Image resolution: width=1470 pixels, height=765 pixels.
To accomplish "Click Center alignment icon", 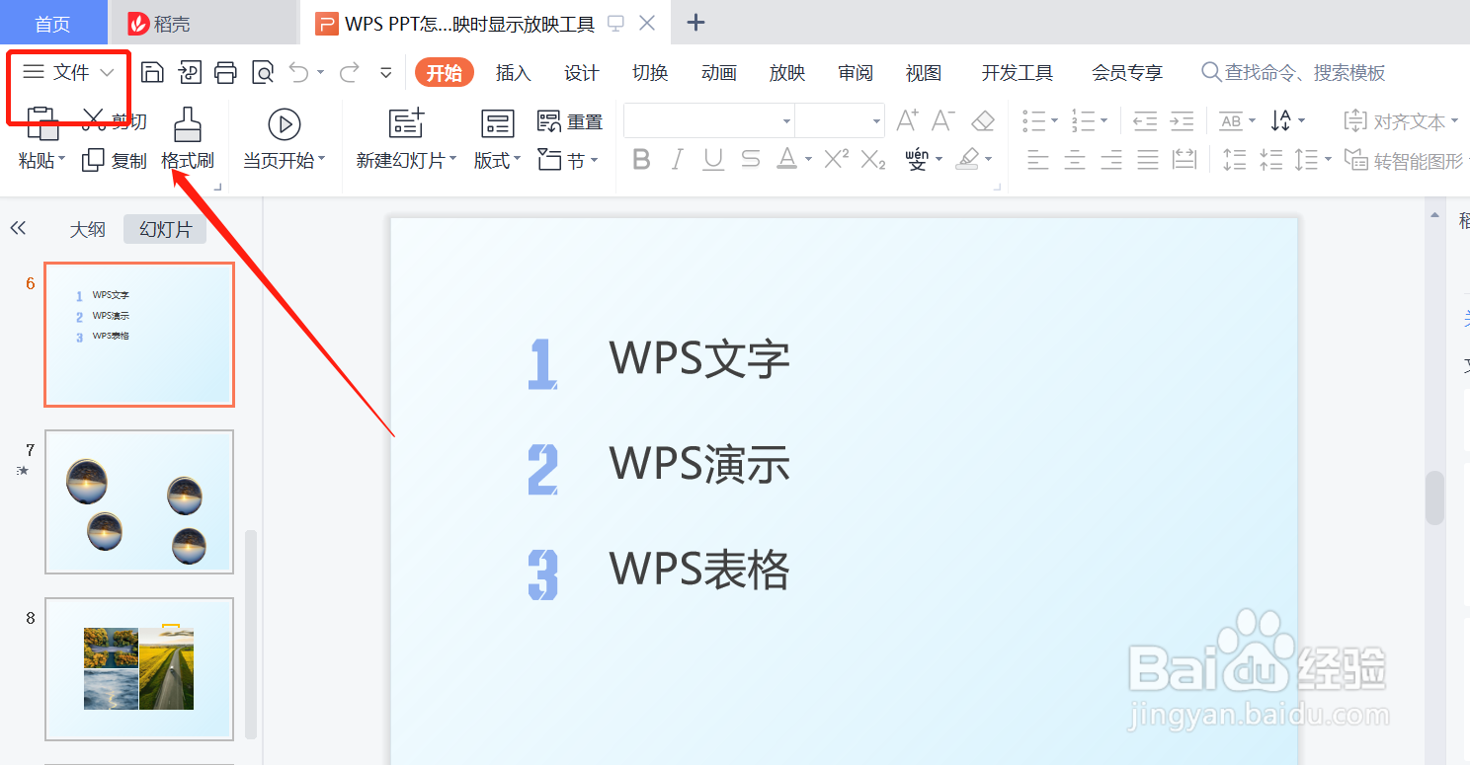I will tap(1074, 159).
